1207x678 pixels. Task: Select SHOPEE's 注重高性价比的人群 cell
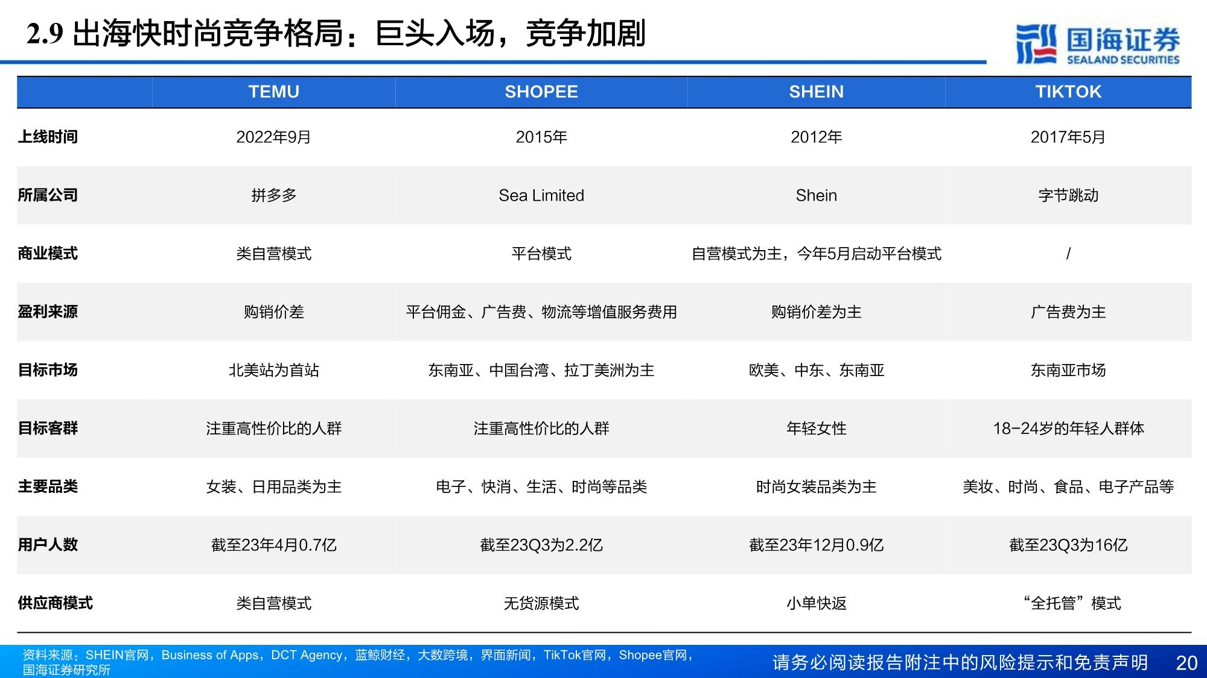click(541, 428)
